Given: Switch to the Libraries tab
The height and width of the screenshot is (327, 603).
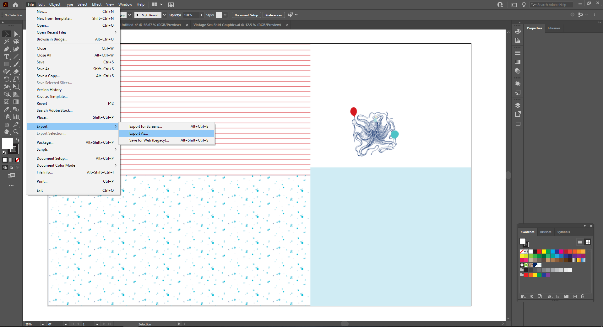Looking at the screenshot, I should click(x=554, y=28).
